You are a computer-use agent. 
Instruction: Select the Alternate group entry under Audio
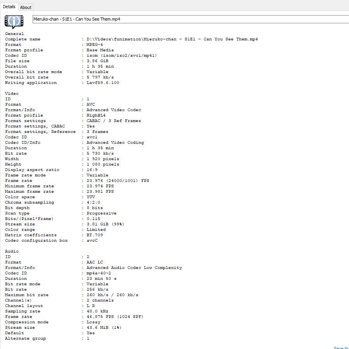(x=25, y=338)
